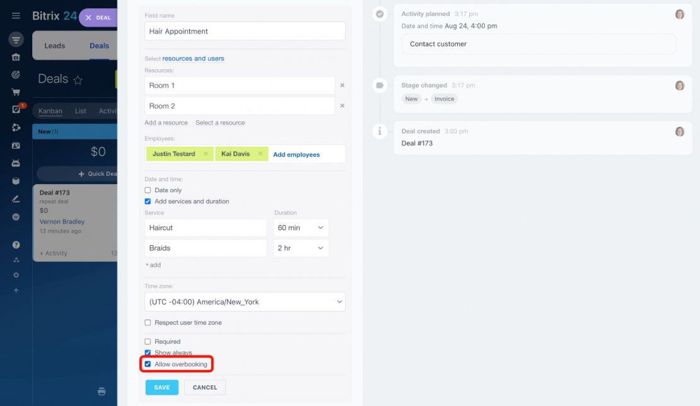The image size is (700, 406).
Task: Open the Haircut duration dropdown
Action: pos(301,228)
